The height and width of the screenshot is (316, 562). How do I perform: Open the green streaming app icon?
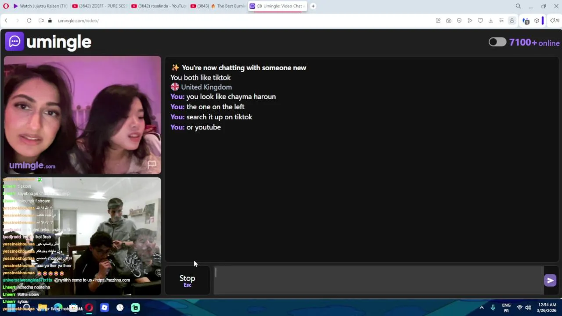coord(136,308)
